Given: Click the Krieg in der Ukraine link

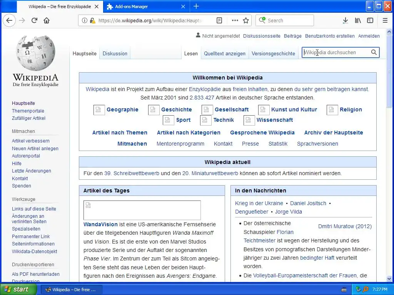Looking at the screenshot, I should click(x=259, y=204).
